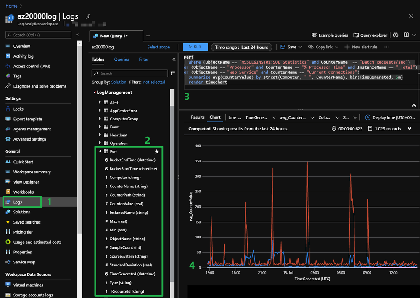
Task: Run the query
Action: [x=195, y=47]
